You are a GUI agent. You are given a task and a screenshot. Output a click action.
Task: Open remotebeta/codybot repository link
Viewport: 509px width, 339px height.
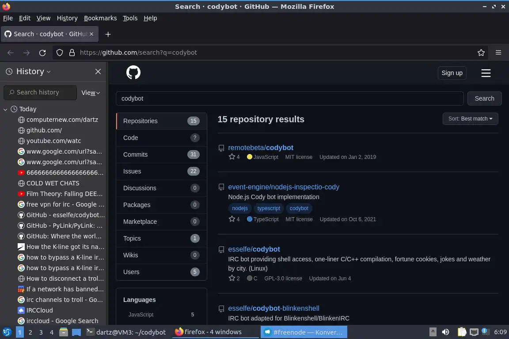260,147
